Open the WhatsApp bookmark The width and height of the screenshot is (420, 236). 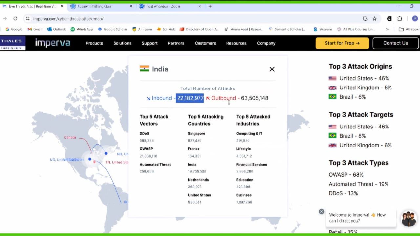point(81,29)
